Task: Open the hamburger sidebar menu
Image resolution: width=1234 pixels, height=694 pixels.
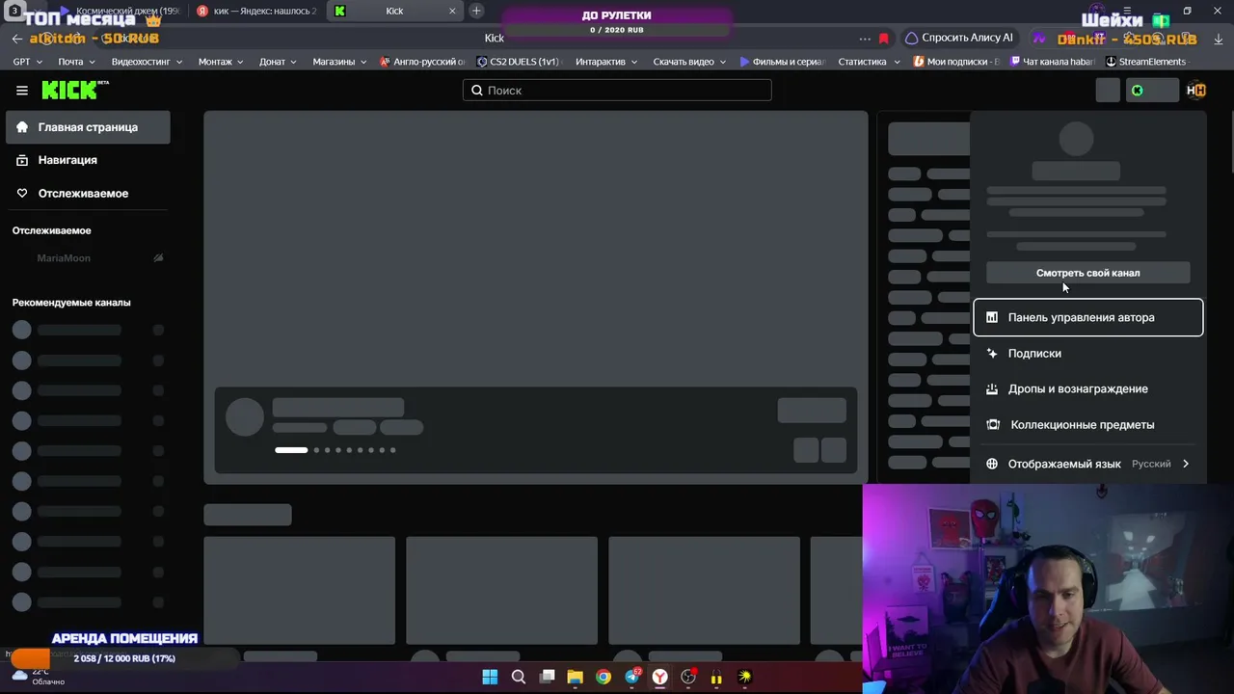Action: click(22, 91)
